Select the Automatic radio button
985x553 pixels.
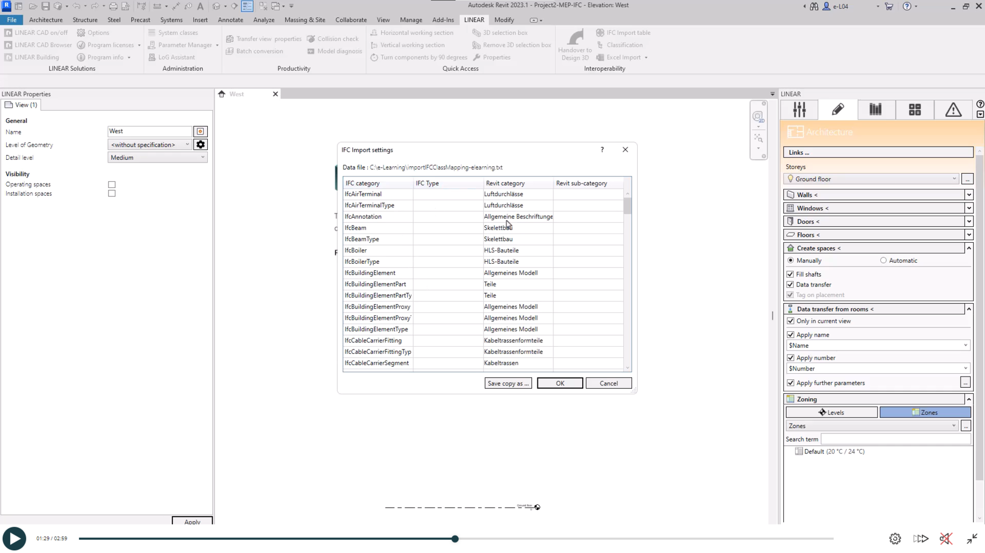click(884, 260)
